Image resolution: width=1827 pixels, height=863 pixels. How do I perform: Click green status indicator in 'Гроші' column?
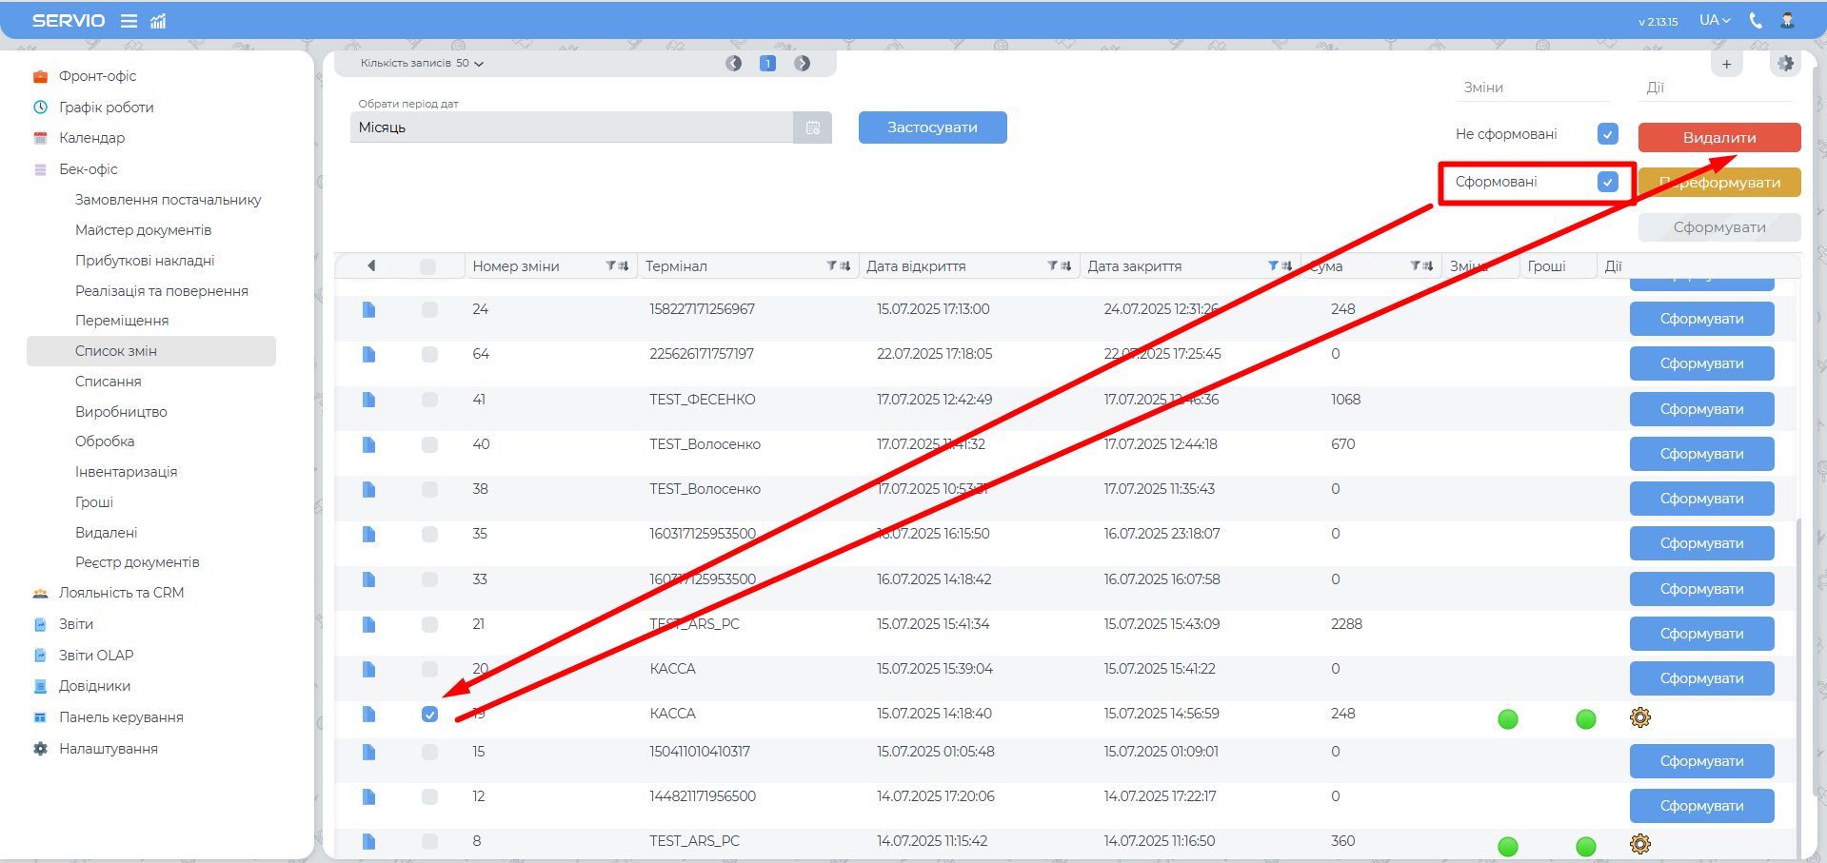point(1585,719)
